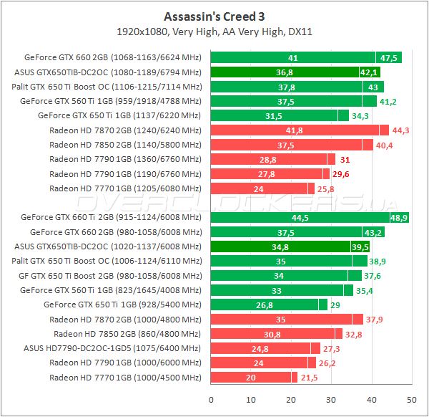Click the 44,5 minimum FPS value
Viewport: 429px width, 417px height.
300,217
